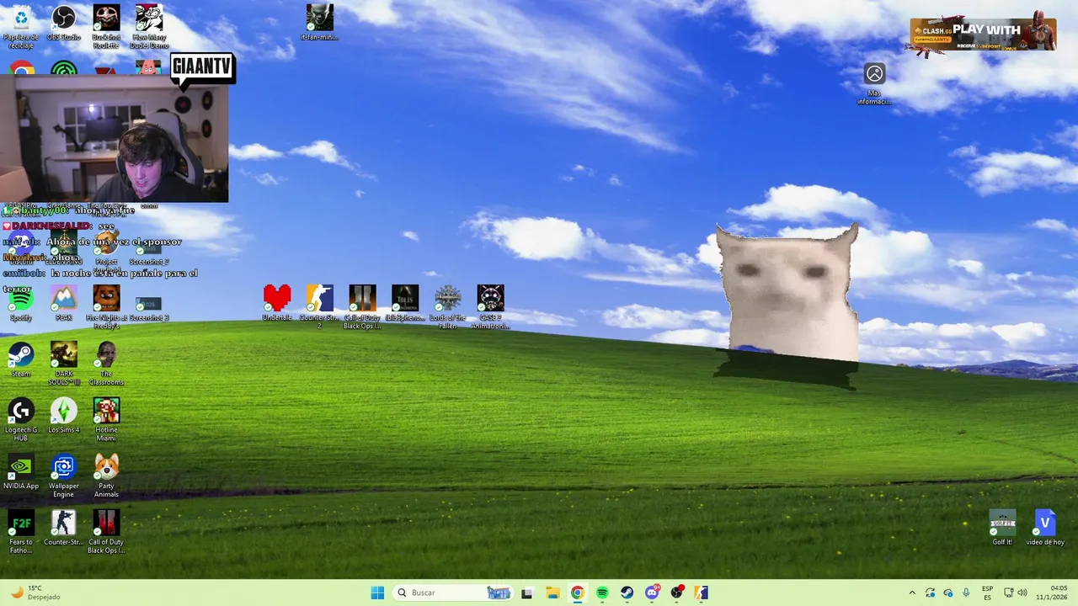Select Call of Duty Black Ops icon next to Undertale row
The width and height of the screenshot is (1078, 606).
362,306
